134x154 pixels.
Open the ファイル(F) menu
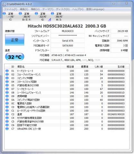tap(11, 9)
